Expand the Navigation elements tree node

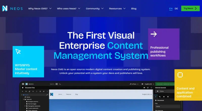click(x=25, y=106)
